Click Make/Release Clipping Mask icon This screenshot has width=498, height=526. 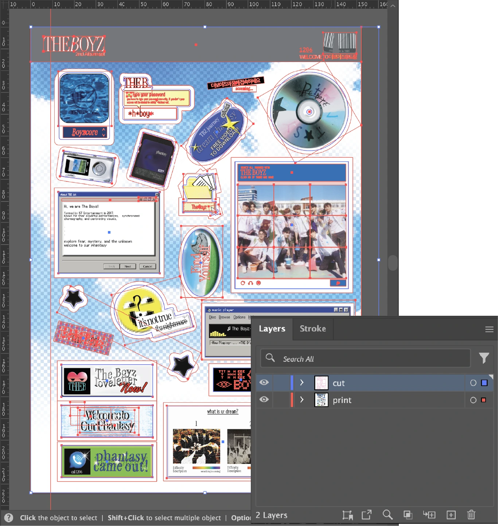click(x=408, y=515)
